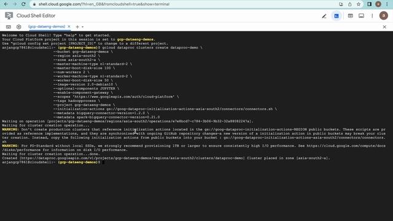Open Web Preview
The height and width of the screenshot is (221, 393).
click(350, 16)
